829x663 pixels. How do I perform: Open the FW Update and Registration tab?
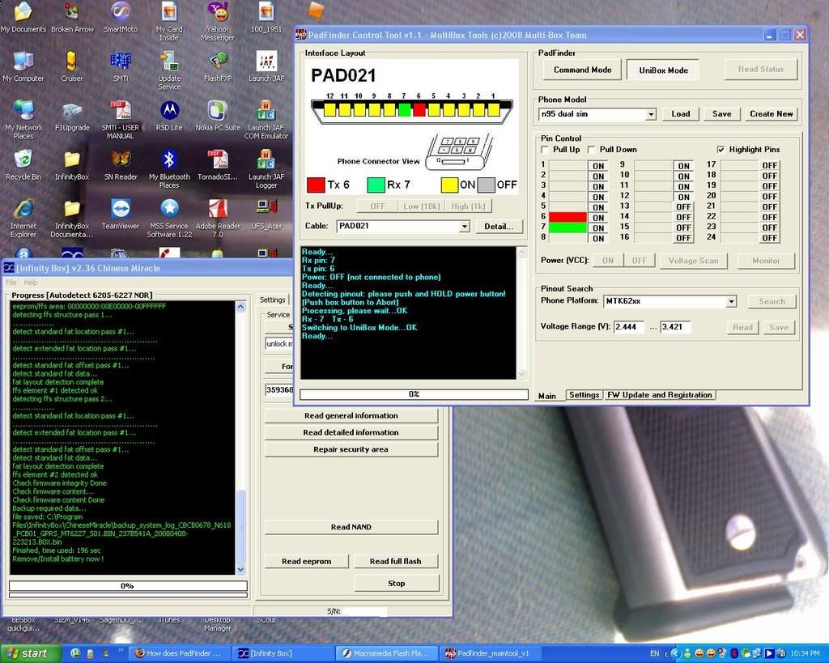click(x=660, y=395)
